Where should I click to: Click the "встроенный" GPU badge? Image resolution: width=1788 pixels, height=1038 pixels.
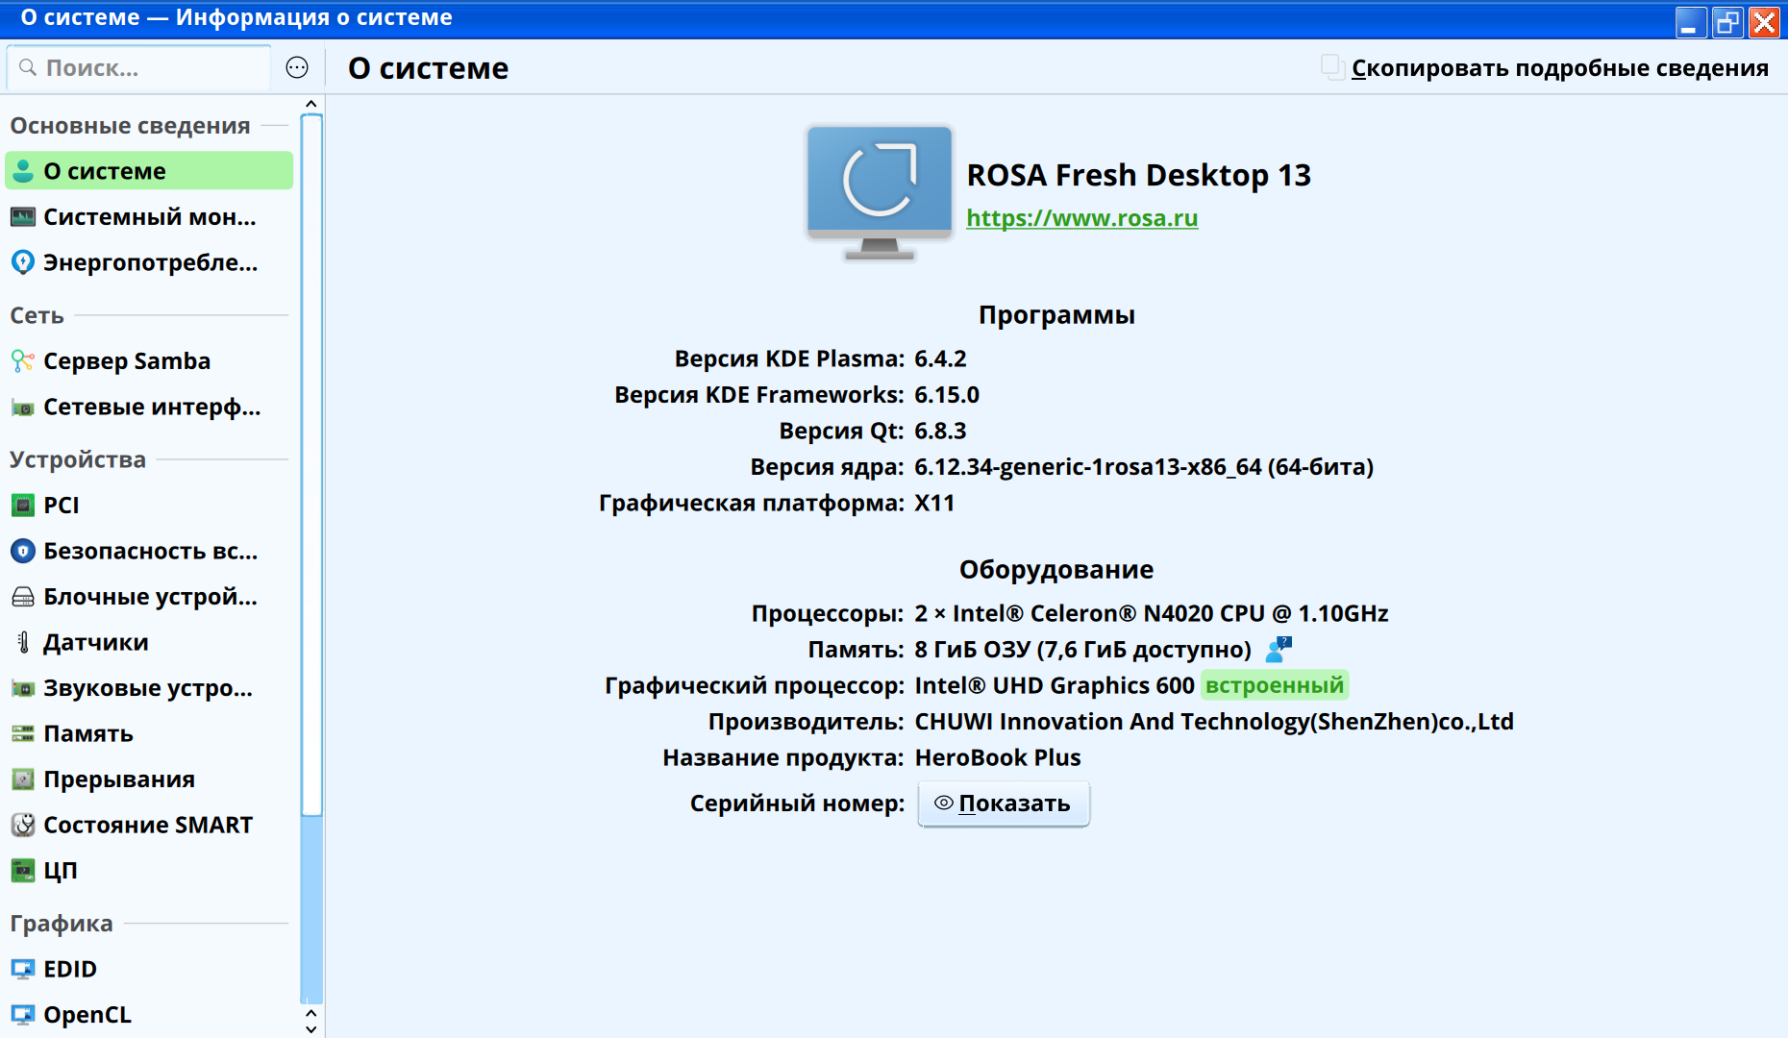[1275, 685]
